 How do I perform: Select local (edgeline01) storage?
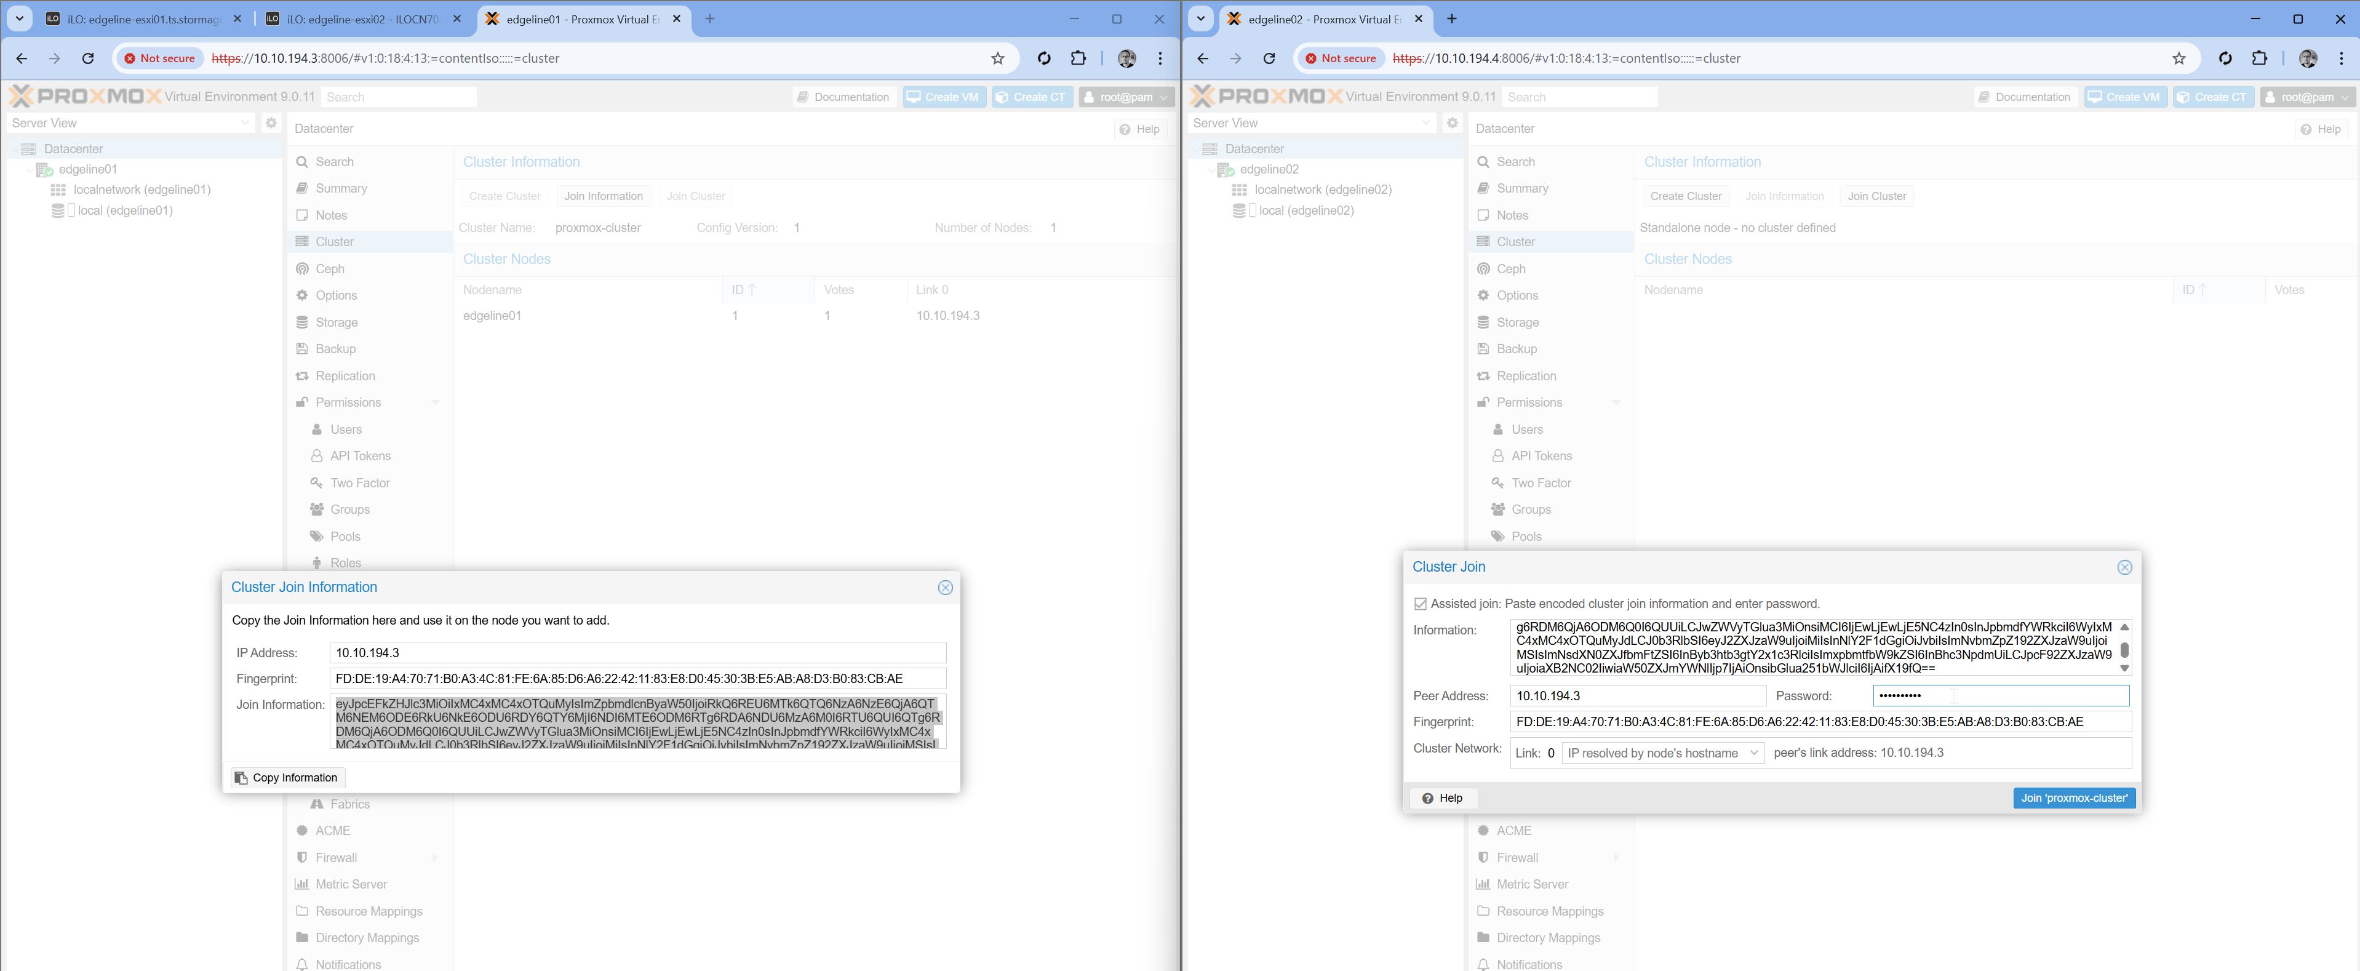tap(125, 210)
